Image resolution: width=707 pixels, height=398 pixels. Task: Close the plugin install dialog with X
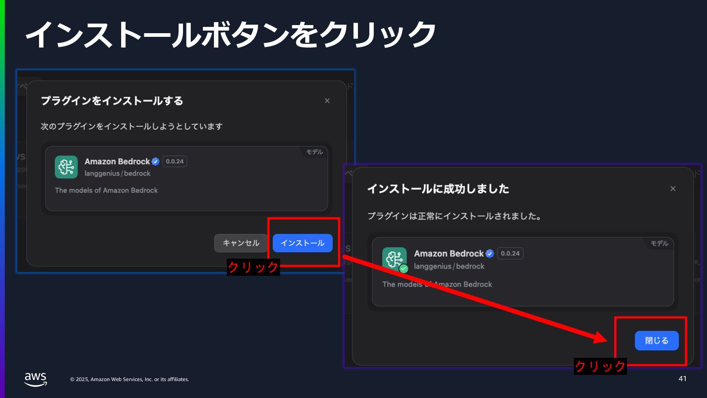[x=327, y=101]
